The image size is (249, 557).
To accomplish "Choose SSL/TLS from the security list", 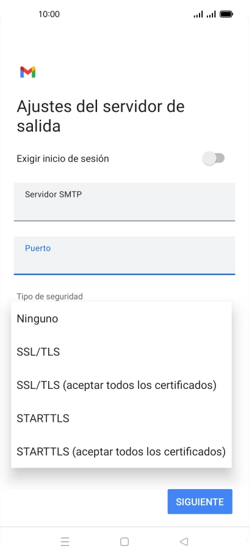I will [121, 352].
